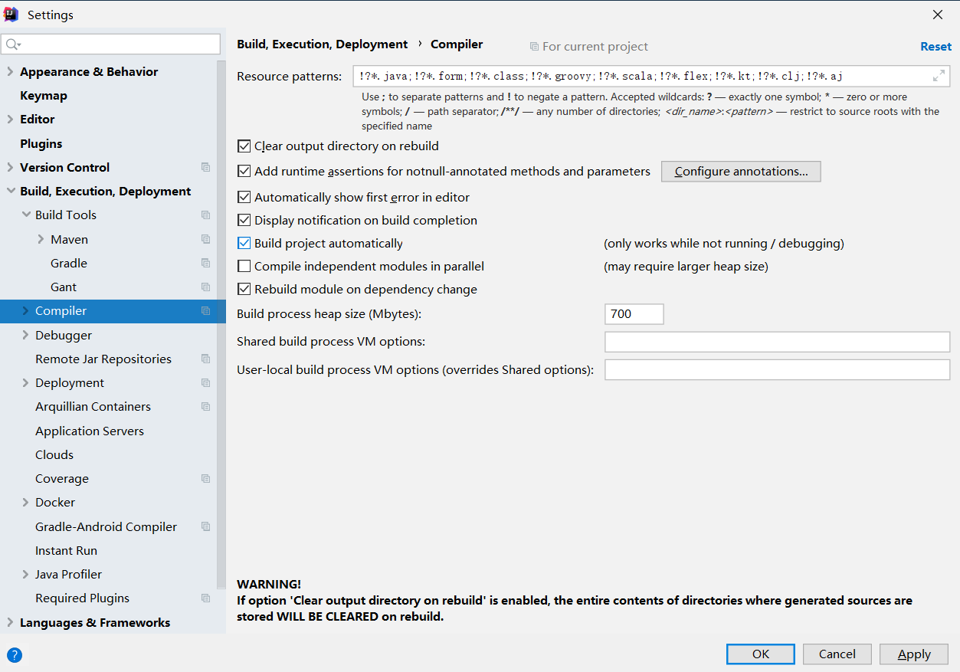
Task: Click the settings tree vertical scrollbar
Action: point(221,322)
